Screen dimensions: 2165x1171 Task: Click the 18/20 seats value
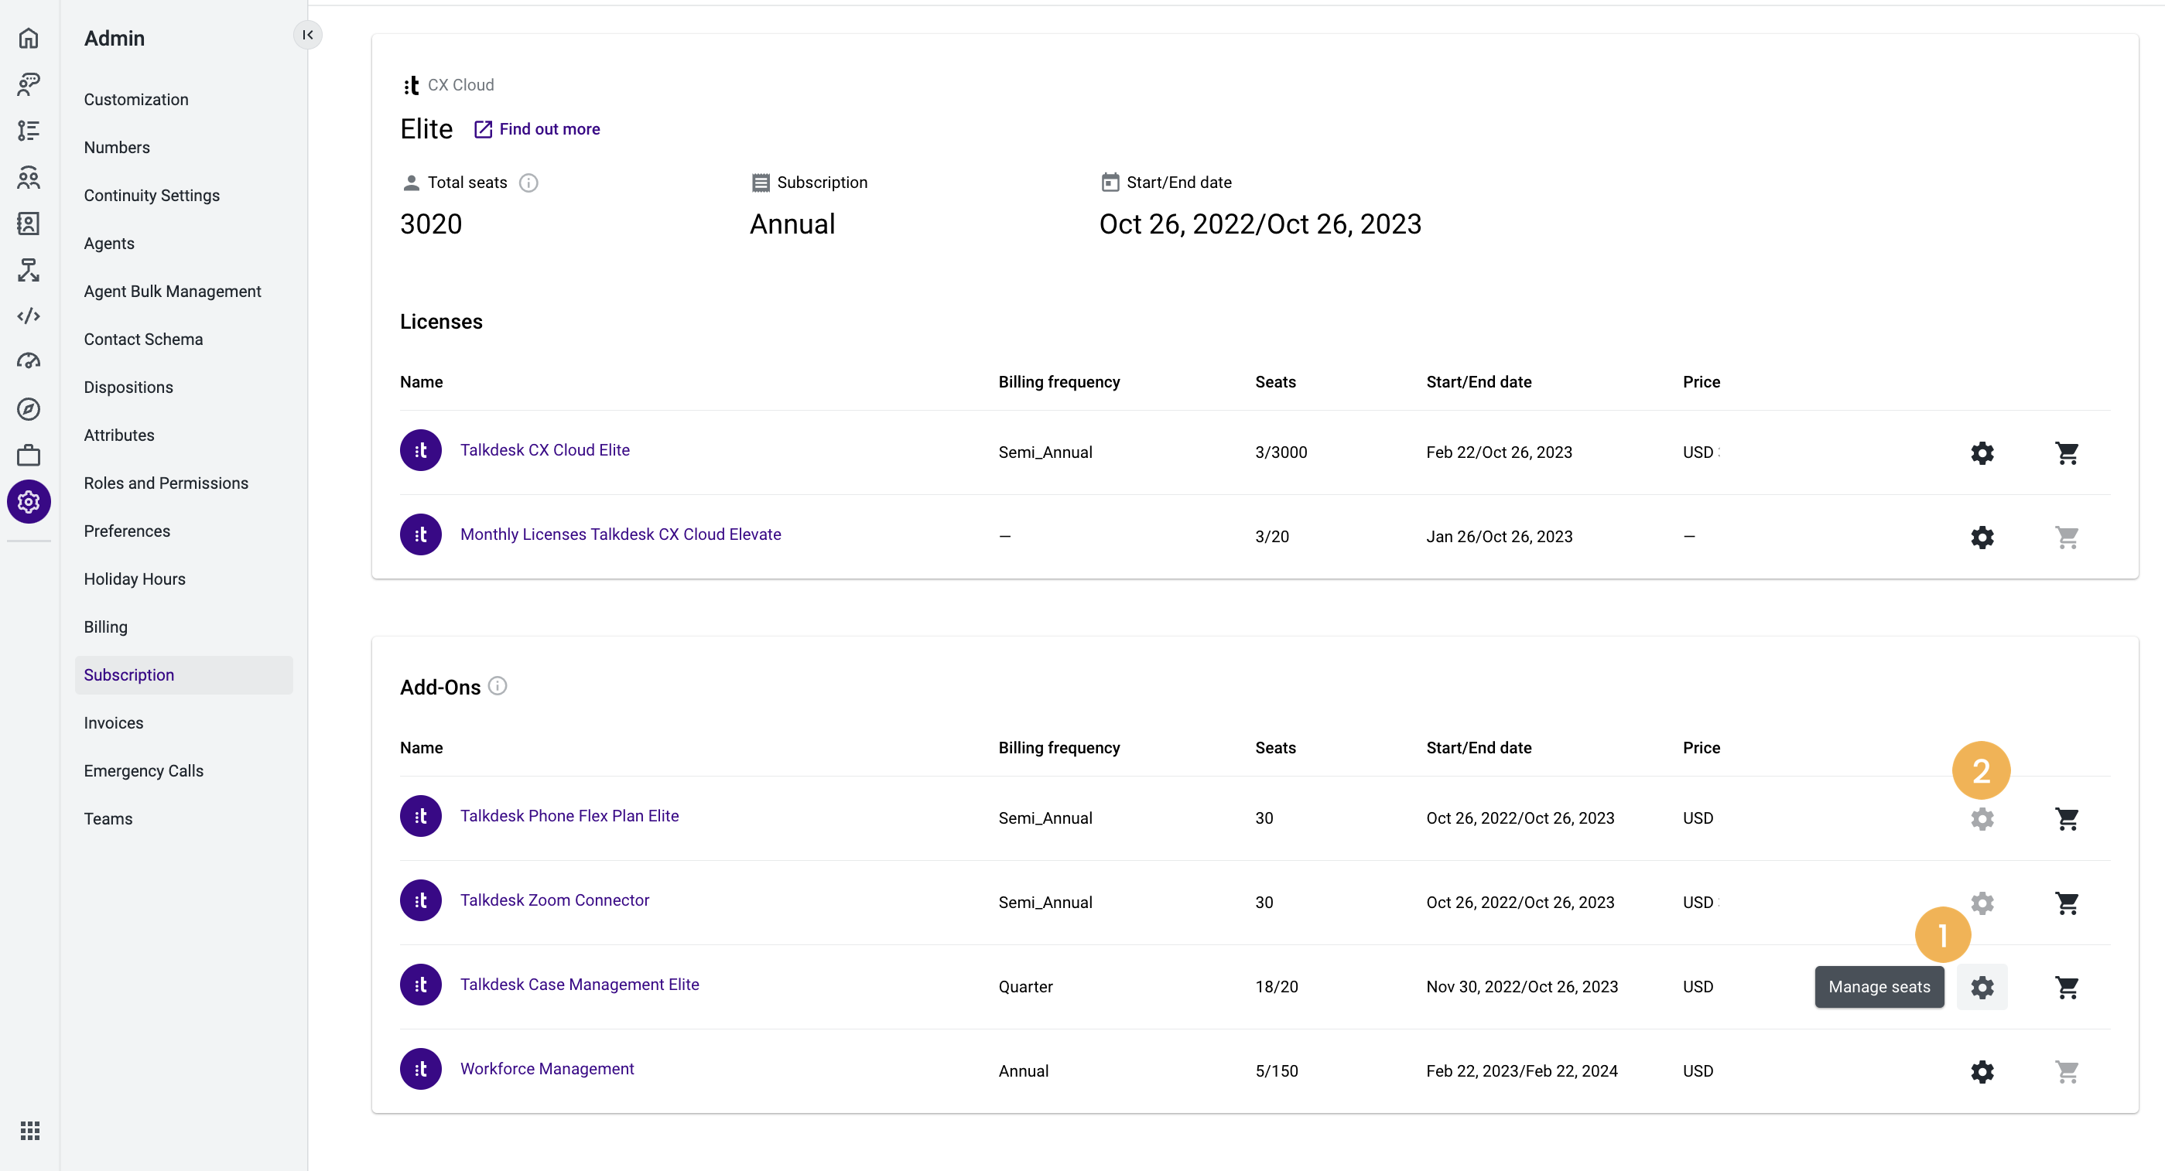(1277, 986)
